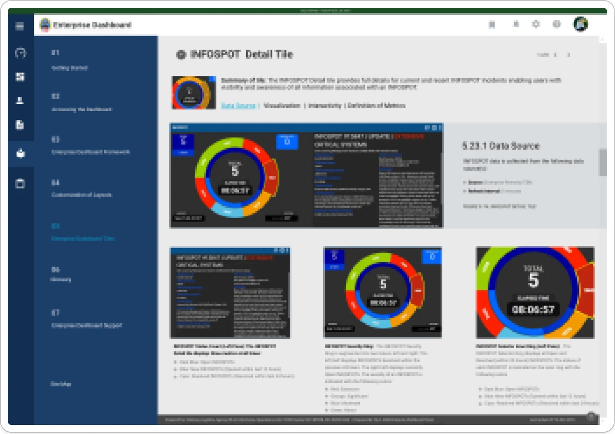Image resolution: width=615 pixels, height=434 pixels.
Task: Open section 02 Accessing the Dashboard
Action: click(x=82, y=103)
